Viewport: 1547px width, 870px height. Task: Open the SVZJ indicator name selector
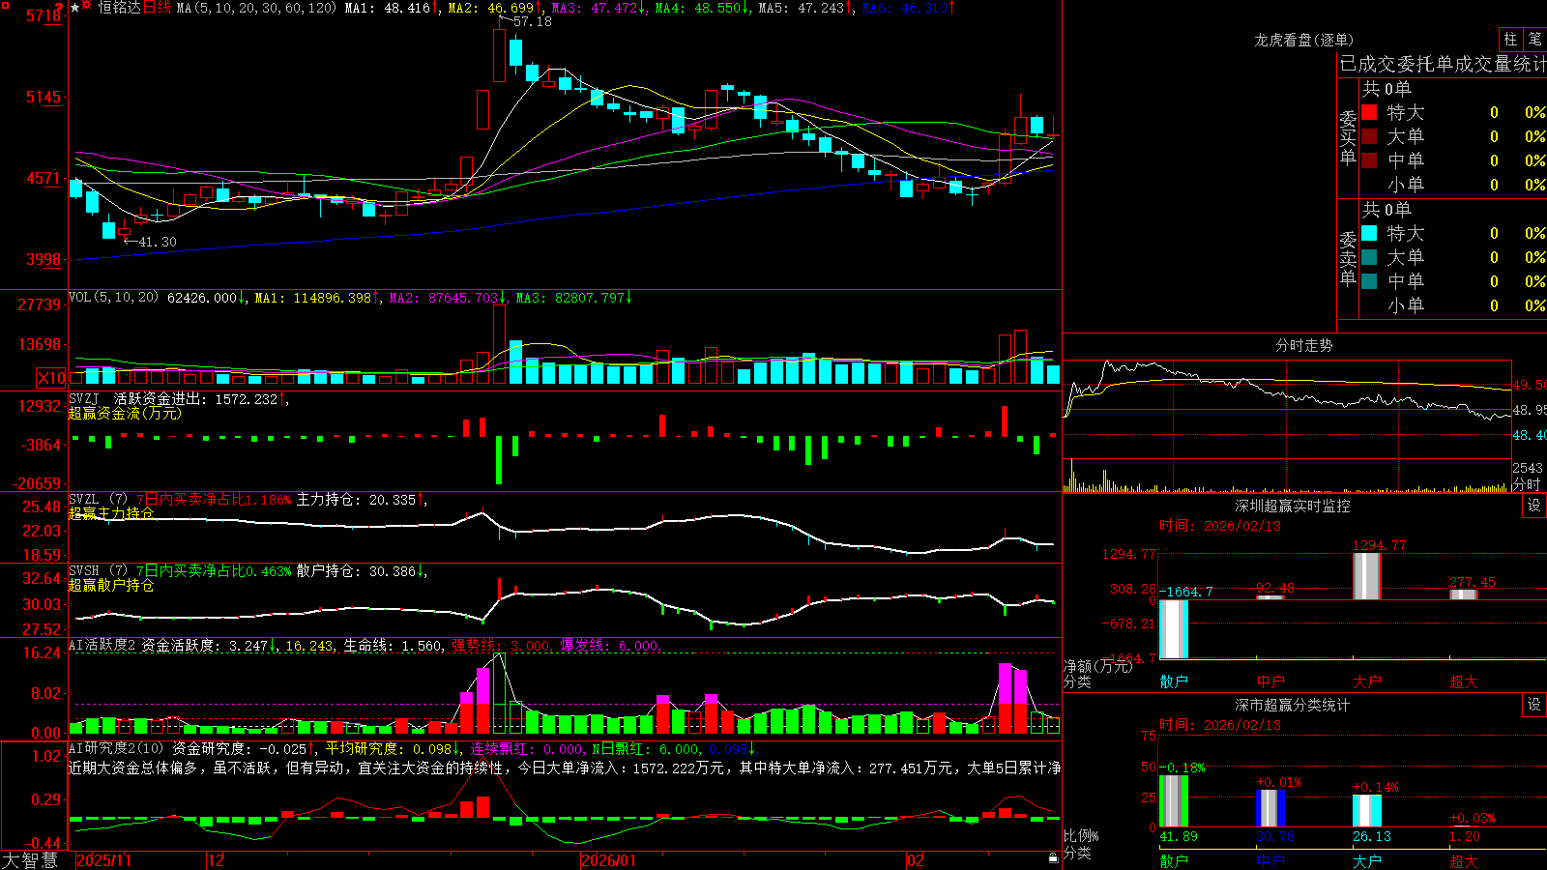(83, 398)
